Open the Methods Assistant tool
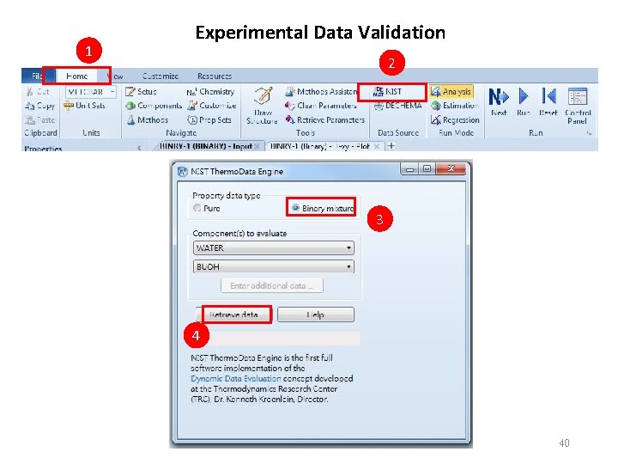 [x=321, y=92]
